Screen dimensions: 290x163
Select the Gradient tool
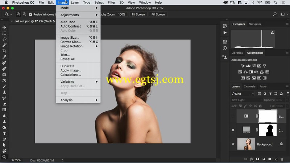click(4, 110)
